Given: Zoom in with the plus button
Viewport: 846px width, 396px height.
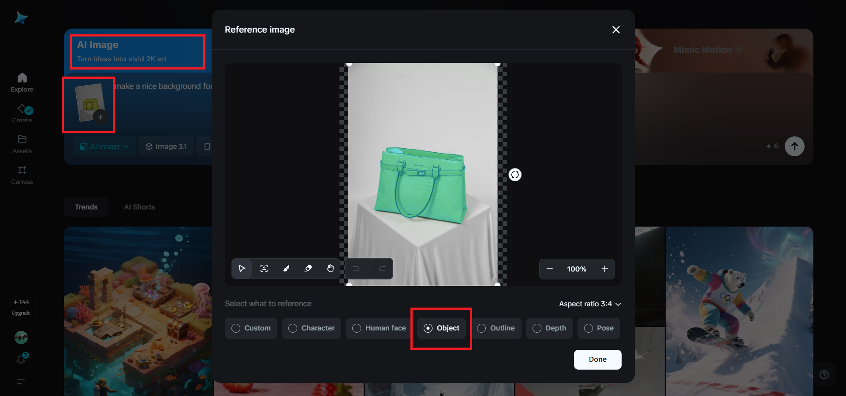Looking at the screenshot, I should click(605, 269).
